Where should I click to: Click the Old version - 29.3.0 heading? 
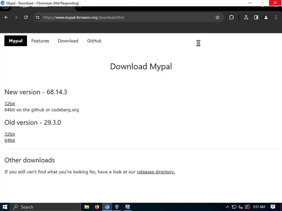(33, 123)
